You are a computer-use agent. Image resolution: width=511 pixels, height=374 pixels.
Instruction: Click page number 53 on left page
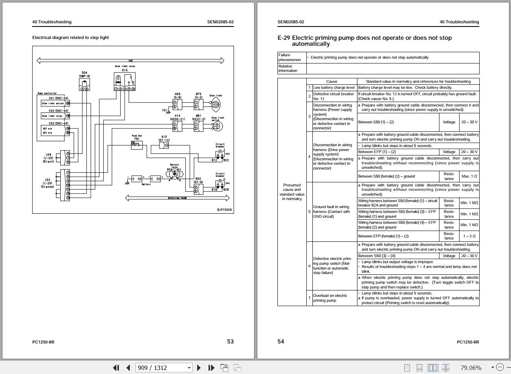click(230, 341)
